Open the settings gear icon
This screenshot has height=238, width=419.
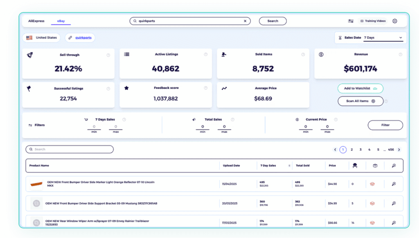click(x=394, y=21)
